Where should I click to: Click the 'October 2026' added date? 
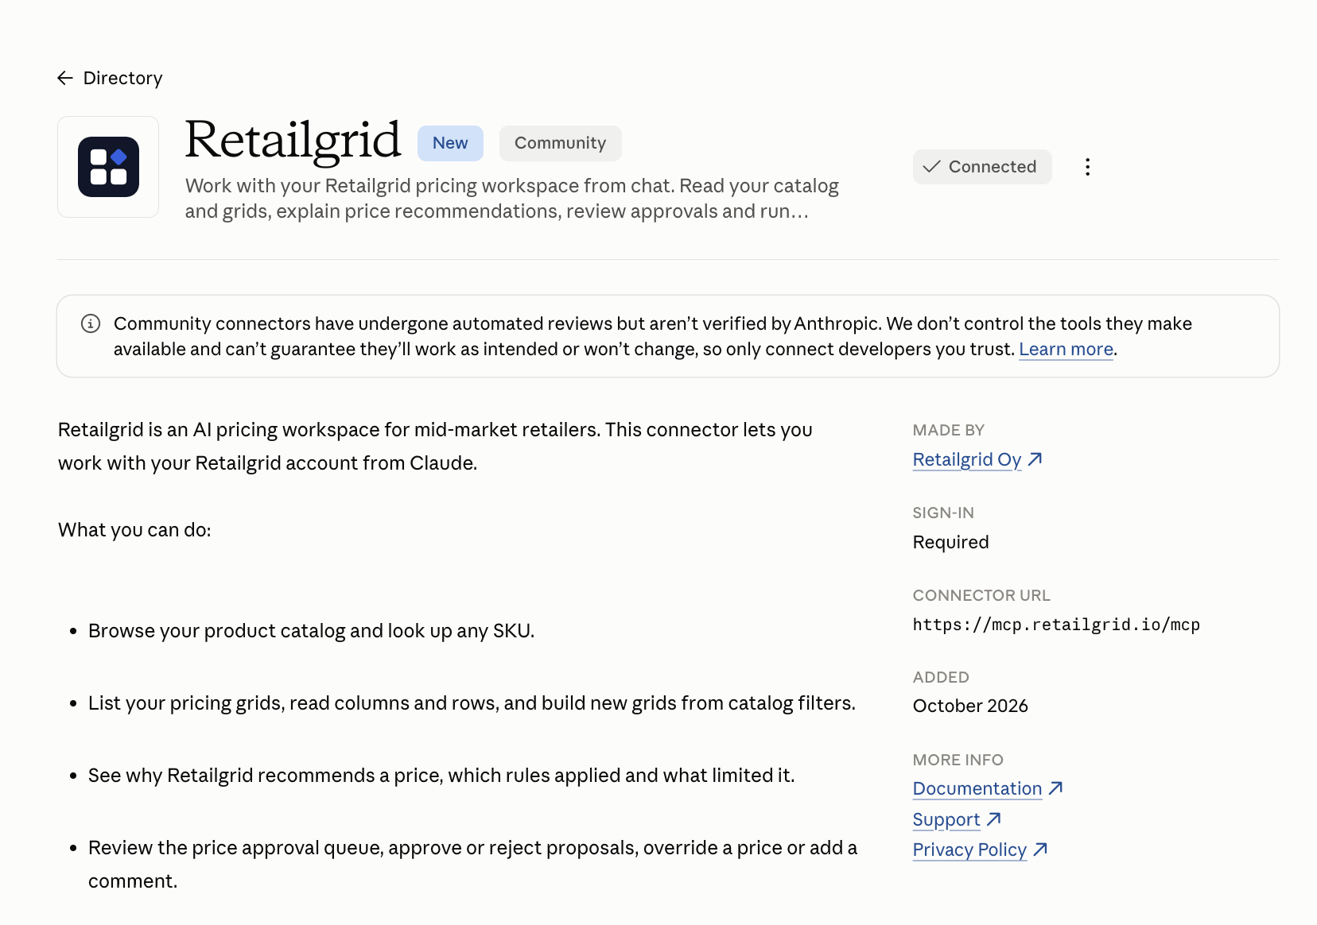970,706
